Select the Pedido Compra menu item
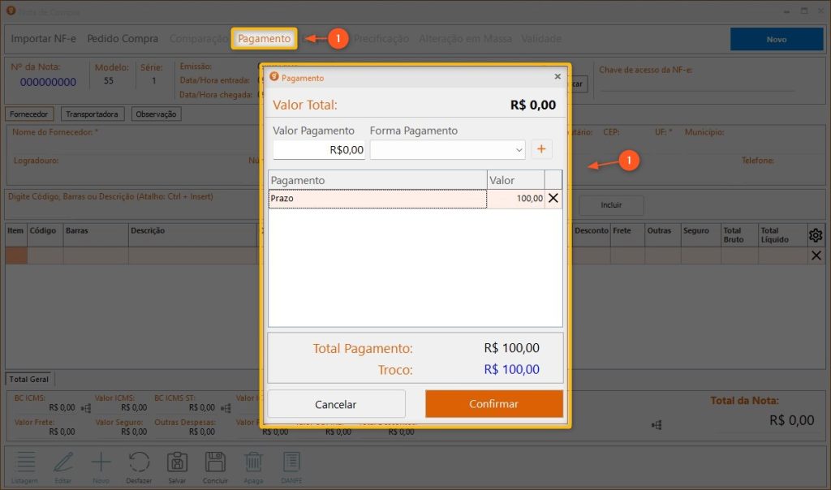 point(124,39)
